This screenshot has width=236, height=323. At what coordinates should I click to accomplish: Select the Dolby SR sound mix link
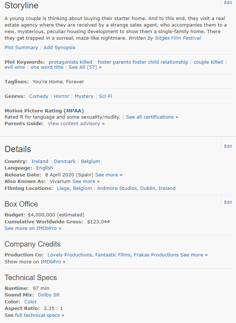[x=49, y=295]
